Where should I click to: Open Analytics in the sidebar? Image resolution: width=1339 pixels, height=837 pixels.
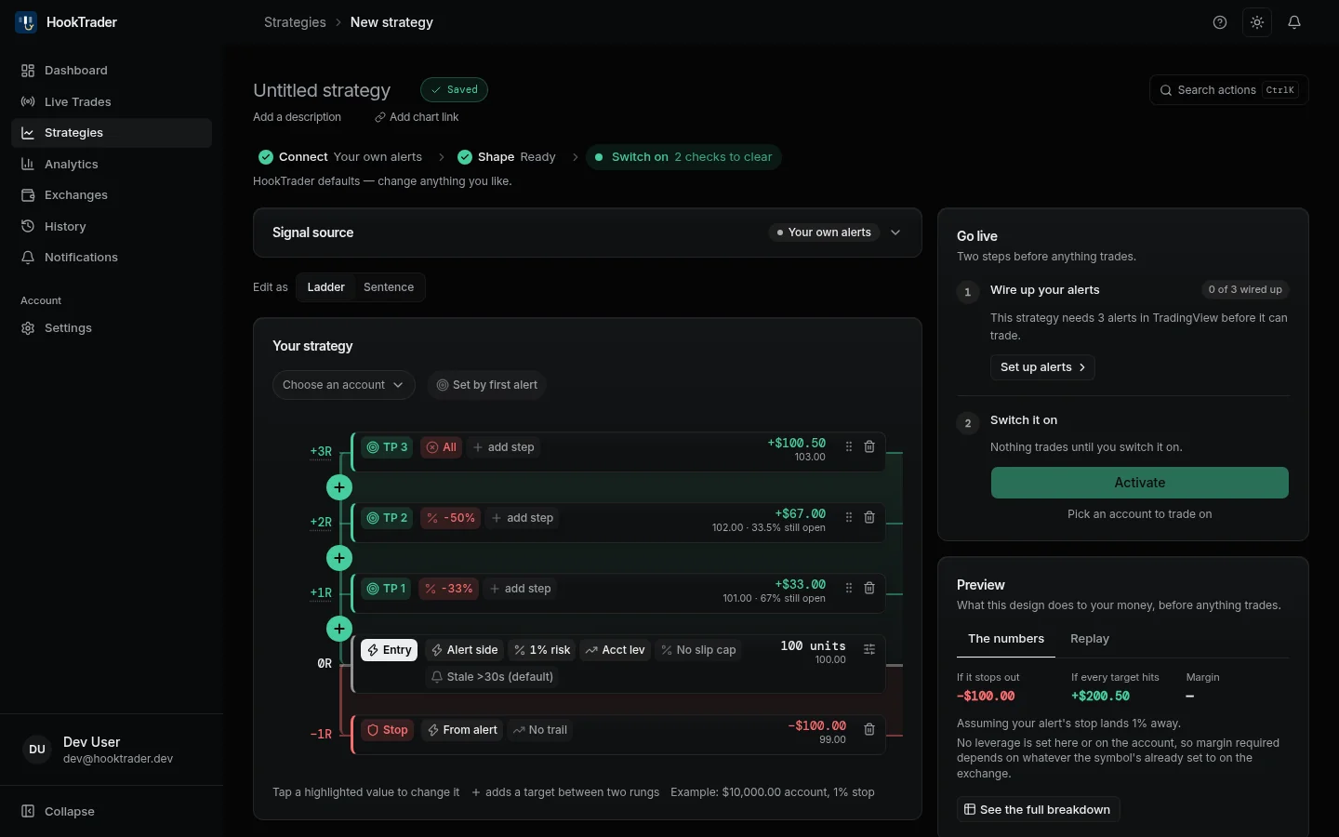112,165
